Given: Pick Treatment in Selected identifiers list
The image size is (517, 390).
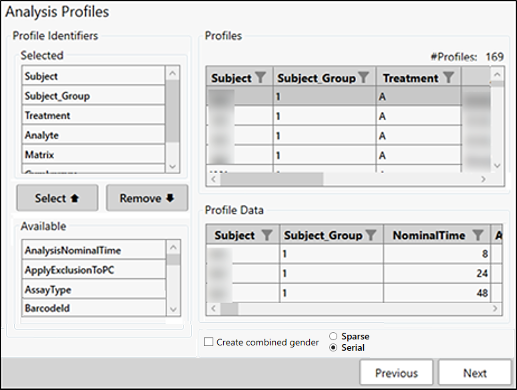Looking at the screenshot, I should coord(93,115).
